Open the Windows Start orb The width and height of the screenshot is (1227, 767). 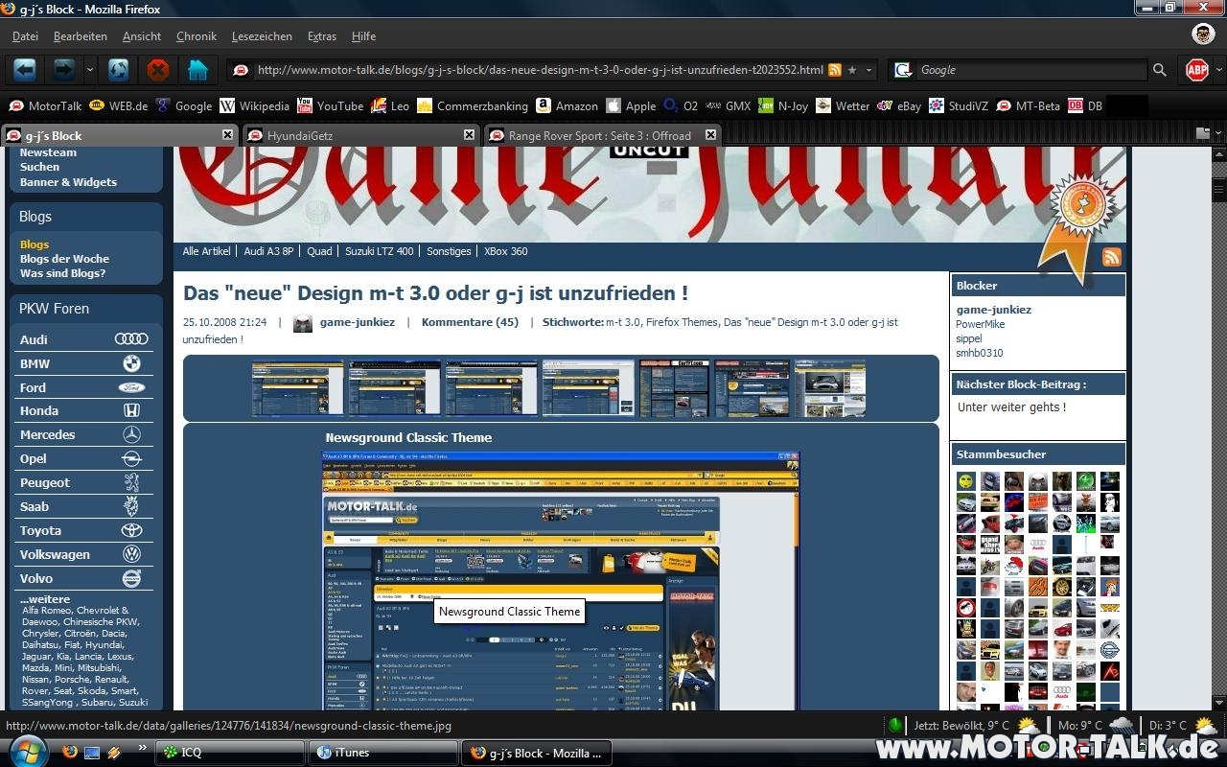(26, 751)
